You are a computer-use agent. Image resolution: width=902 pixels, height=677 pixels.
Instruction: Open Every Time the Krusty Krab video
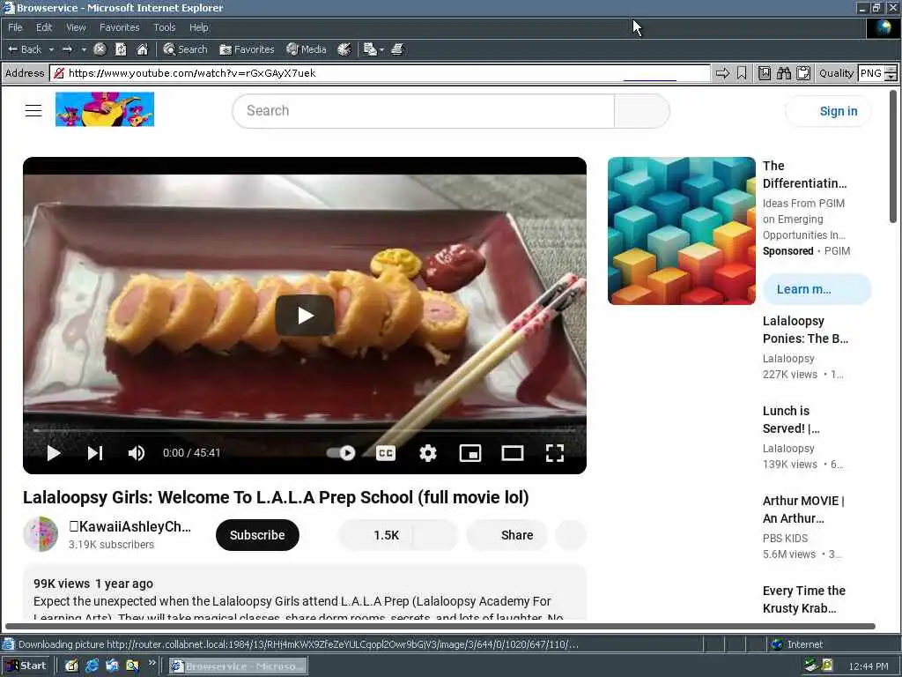803,599
